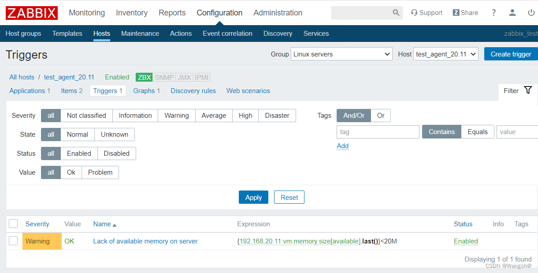Click the SNMP availability badge
Screen dimensions: 538x273
tap(164, 77)
